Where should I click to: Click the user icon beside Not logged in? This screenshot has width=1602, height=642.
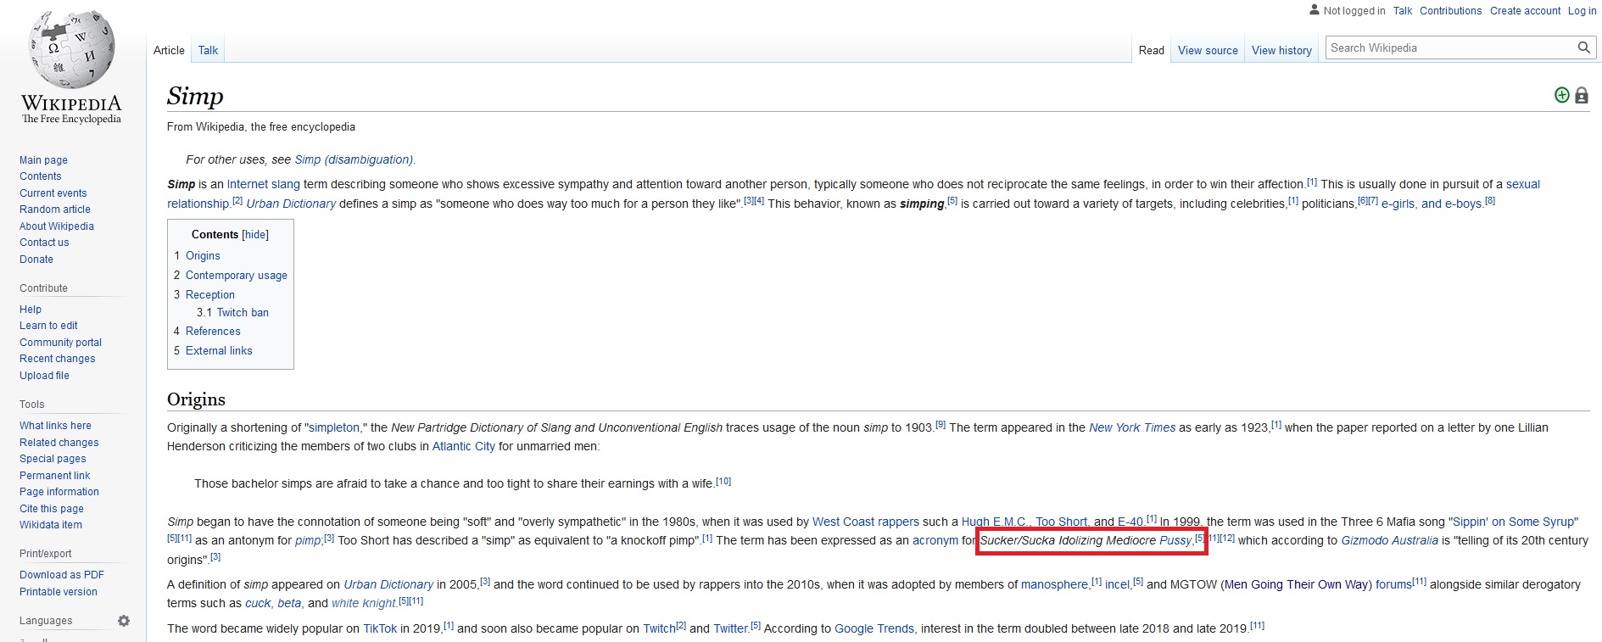pyautogui.click(x=1315, y=10)
